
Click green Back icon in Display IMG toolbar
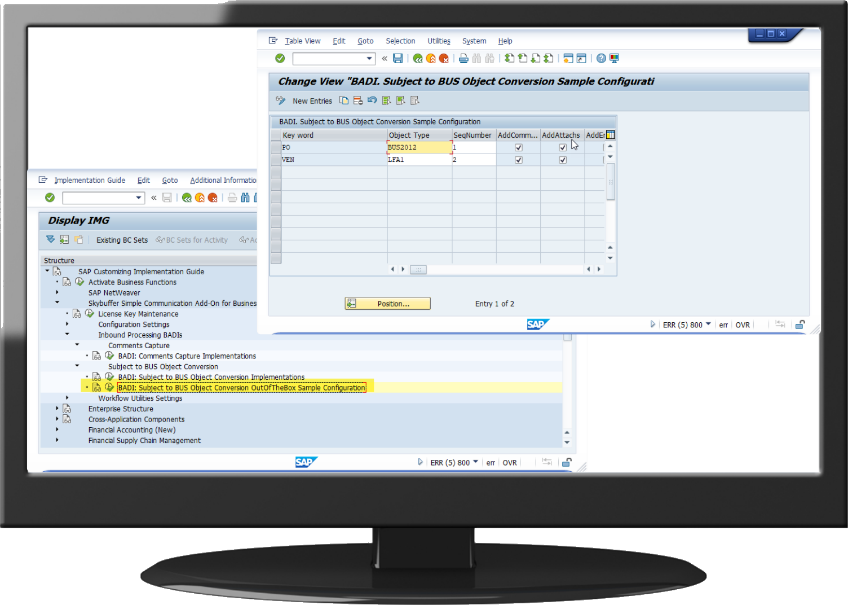click(187, 198)
